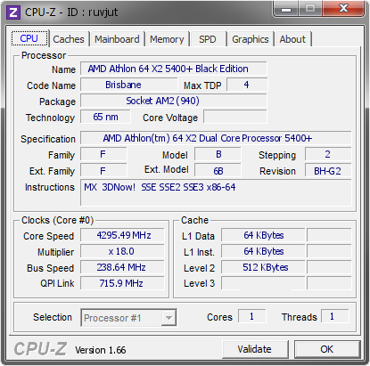This screenshot has height=366, width=370.
Task: Click the Level 2 512 KBytes value
Action: pos(263,267)
